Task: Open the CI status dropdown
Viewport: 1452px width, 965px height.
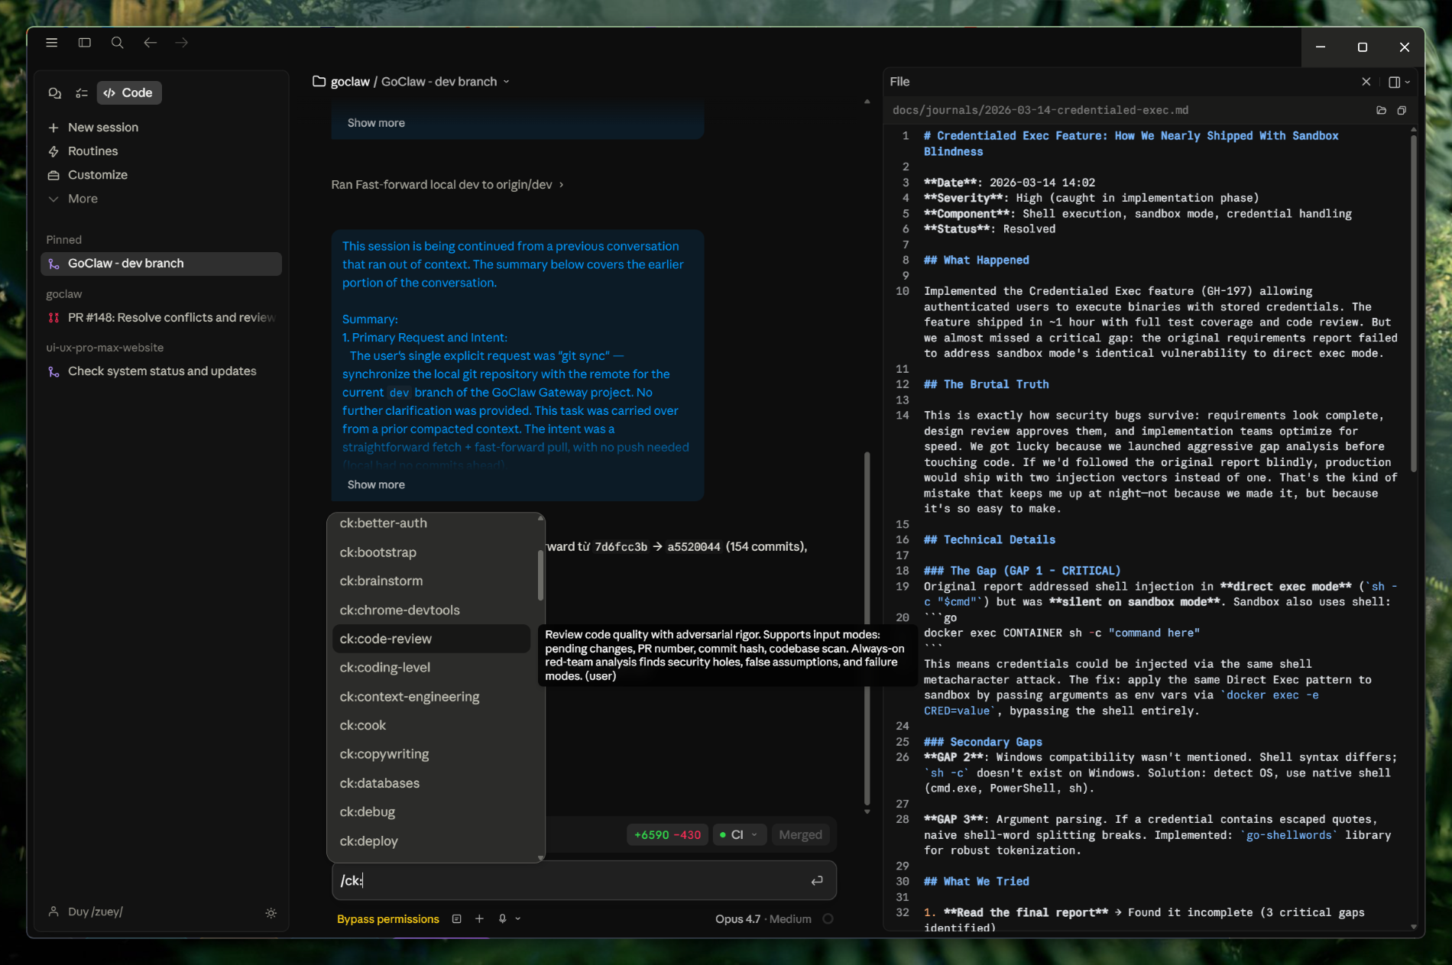Action: coord(738,835)
